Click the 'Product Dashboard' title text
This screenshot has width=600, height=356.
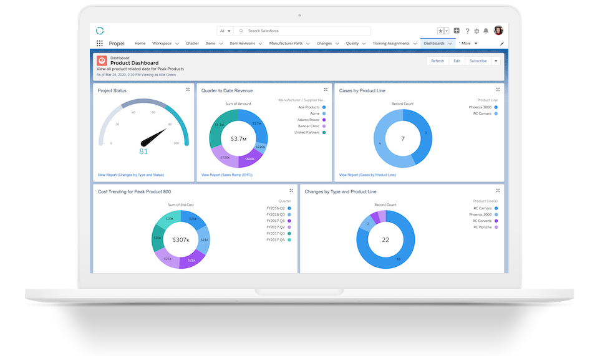tap(134, 63)
